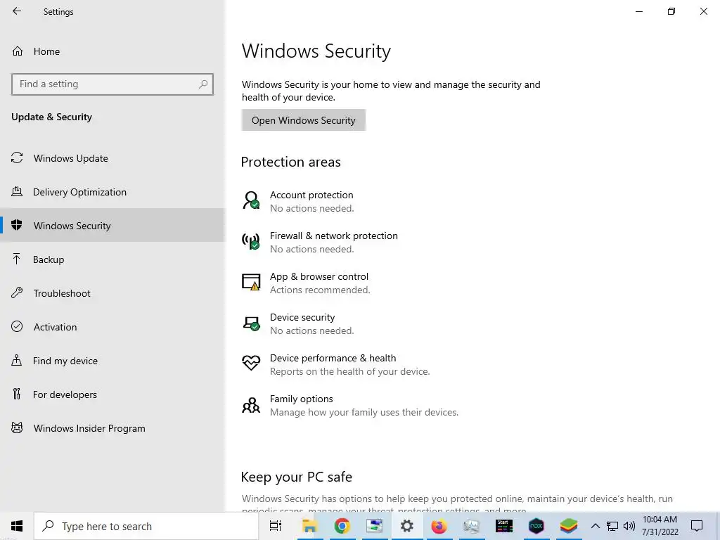Open the Windows Start menu
Viewport: 720px width, 540px height.
click(17, 526)
